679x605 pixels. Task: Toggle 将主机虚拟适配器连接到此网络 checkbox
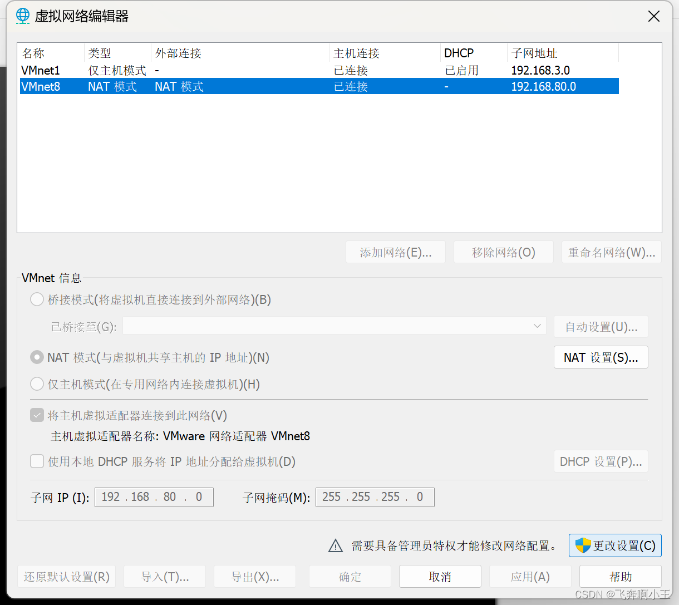coord(37,415)
